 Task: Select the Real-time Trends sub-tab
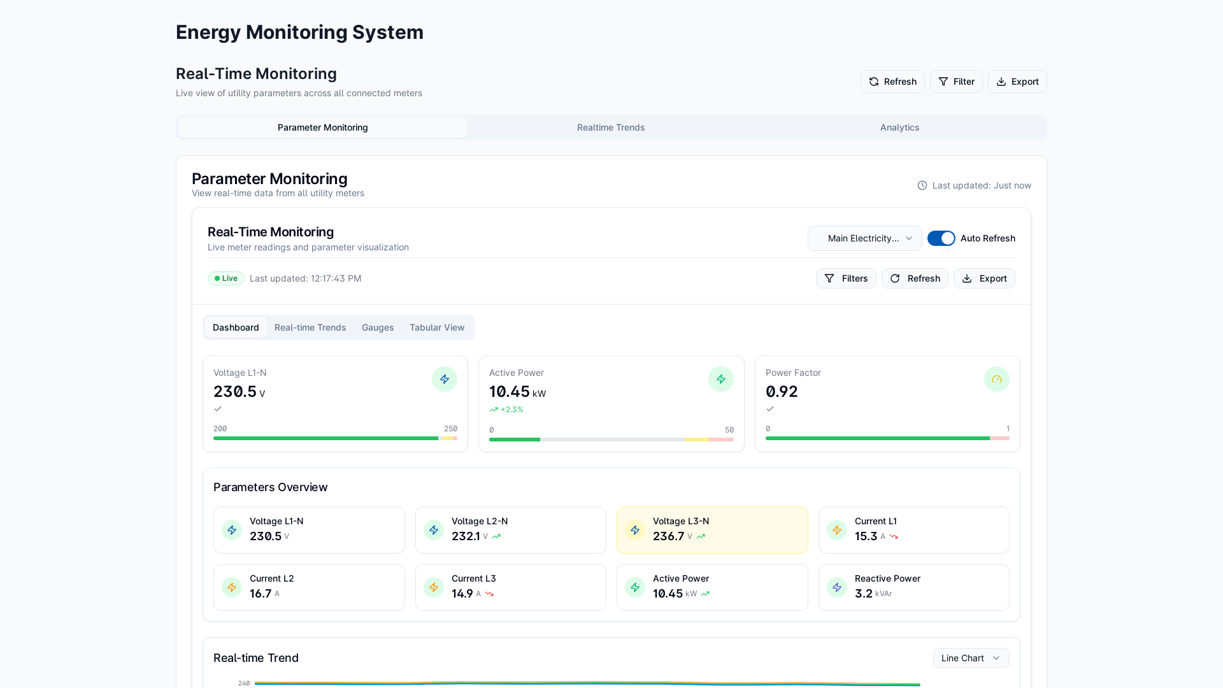pyautogui.click(x=310, y=327)
